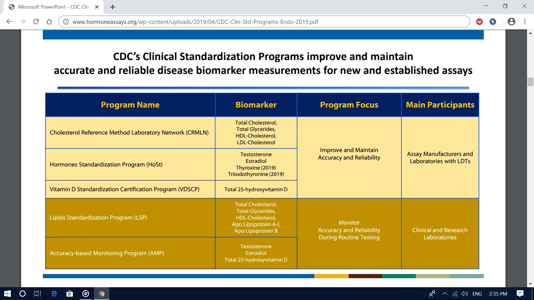Screen dimensions: 534x300
Task: Click the vertical scrollbar thumb
Action: 530,82
